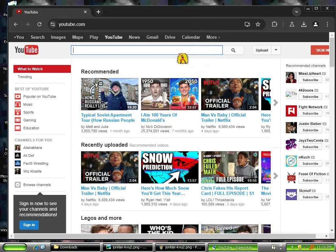This screenshot has width=336, height=252.
Task: Open the Education category
Action: tap(31, 128)
